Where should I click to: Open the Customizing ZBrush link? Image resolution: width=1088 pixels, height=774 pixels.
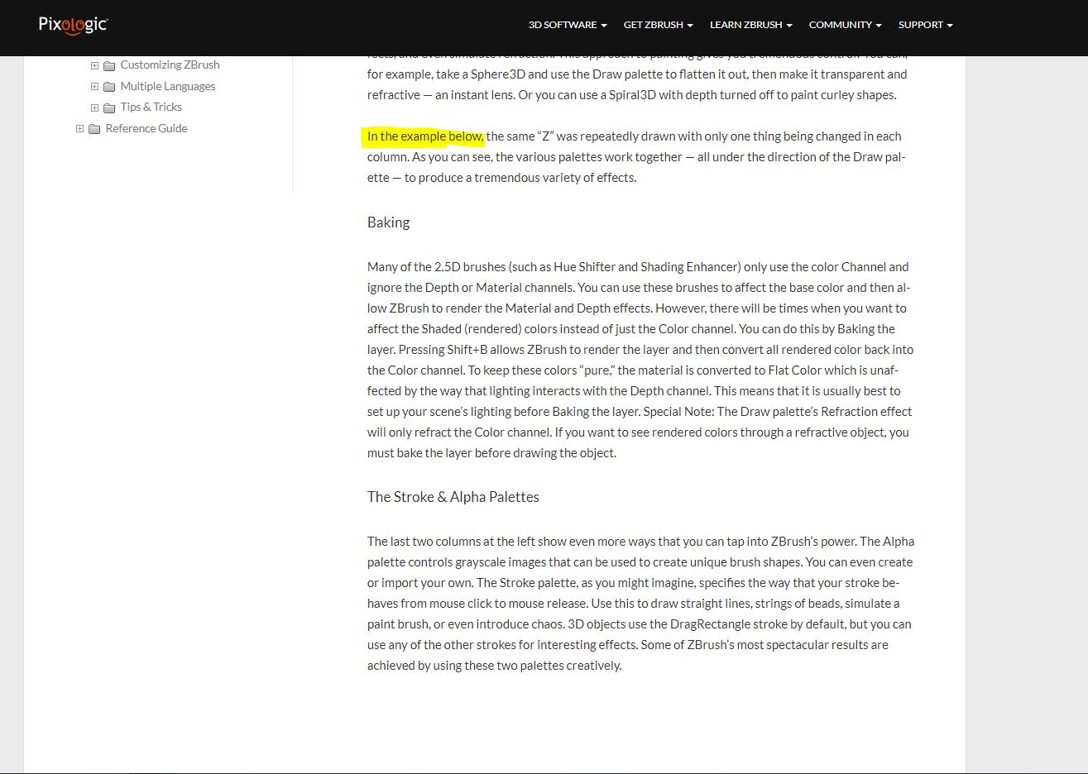tap(170, 64)
